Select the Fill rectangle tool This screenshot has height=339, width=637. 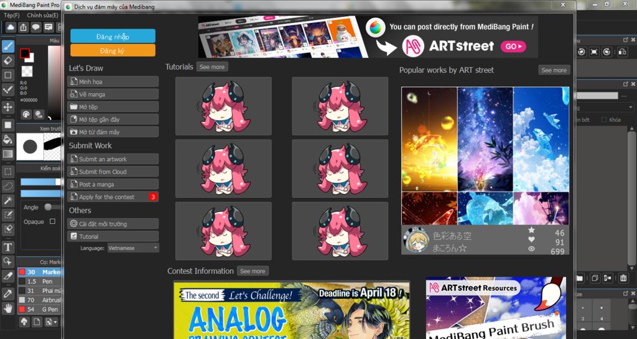tap(8, 125)
